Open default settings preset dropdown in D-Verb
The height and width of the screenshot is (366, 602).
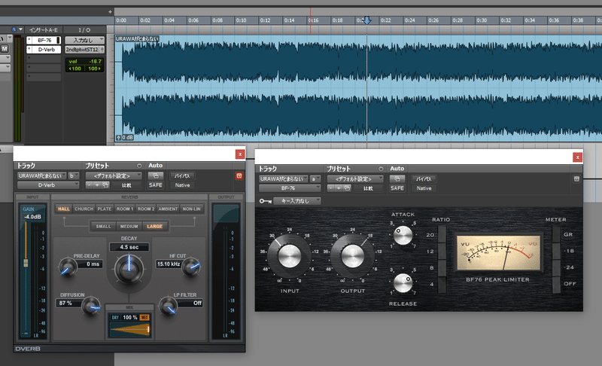(x=114, y=176)
